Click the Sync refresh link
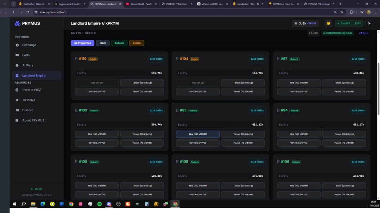Viewport: 380px width, 213px height. coord(364,33)
